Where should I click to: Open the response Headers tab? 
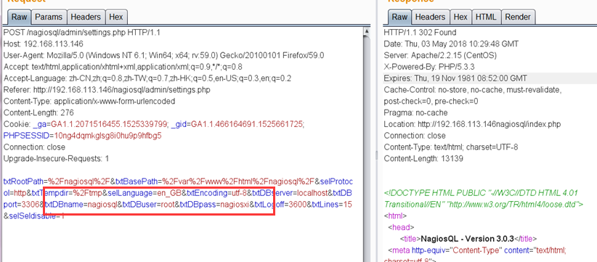click(430, 17)
